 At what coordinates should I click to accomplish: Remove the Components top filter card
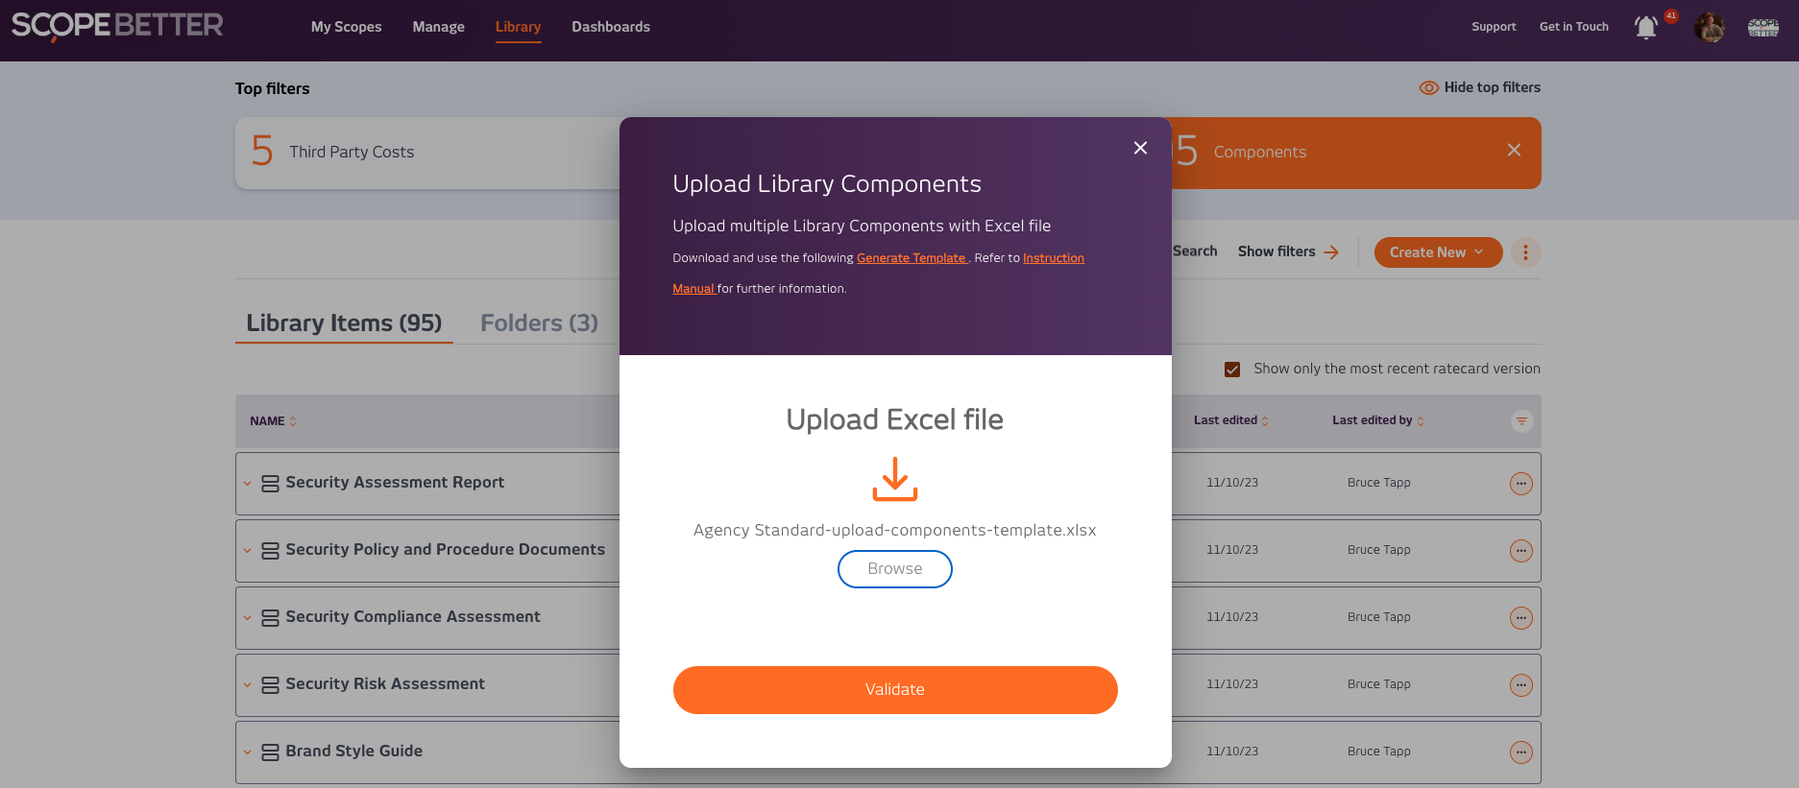coord(1514,151)
